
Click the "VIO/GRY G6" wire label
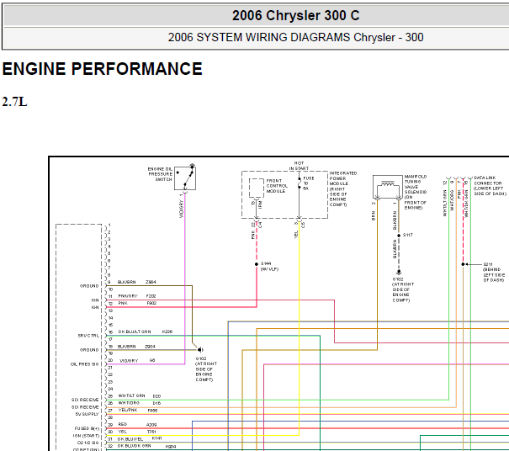[137, 361]
